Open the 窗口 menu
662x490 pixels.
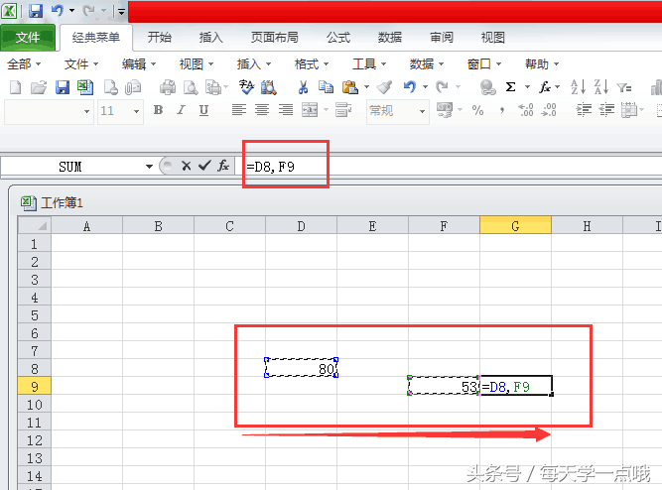pos(484,64)
